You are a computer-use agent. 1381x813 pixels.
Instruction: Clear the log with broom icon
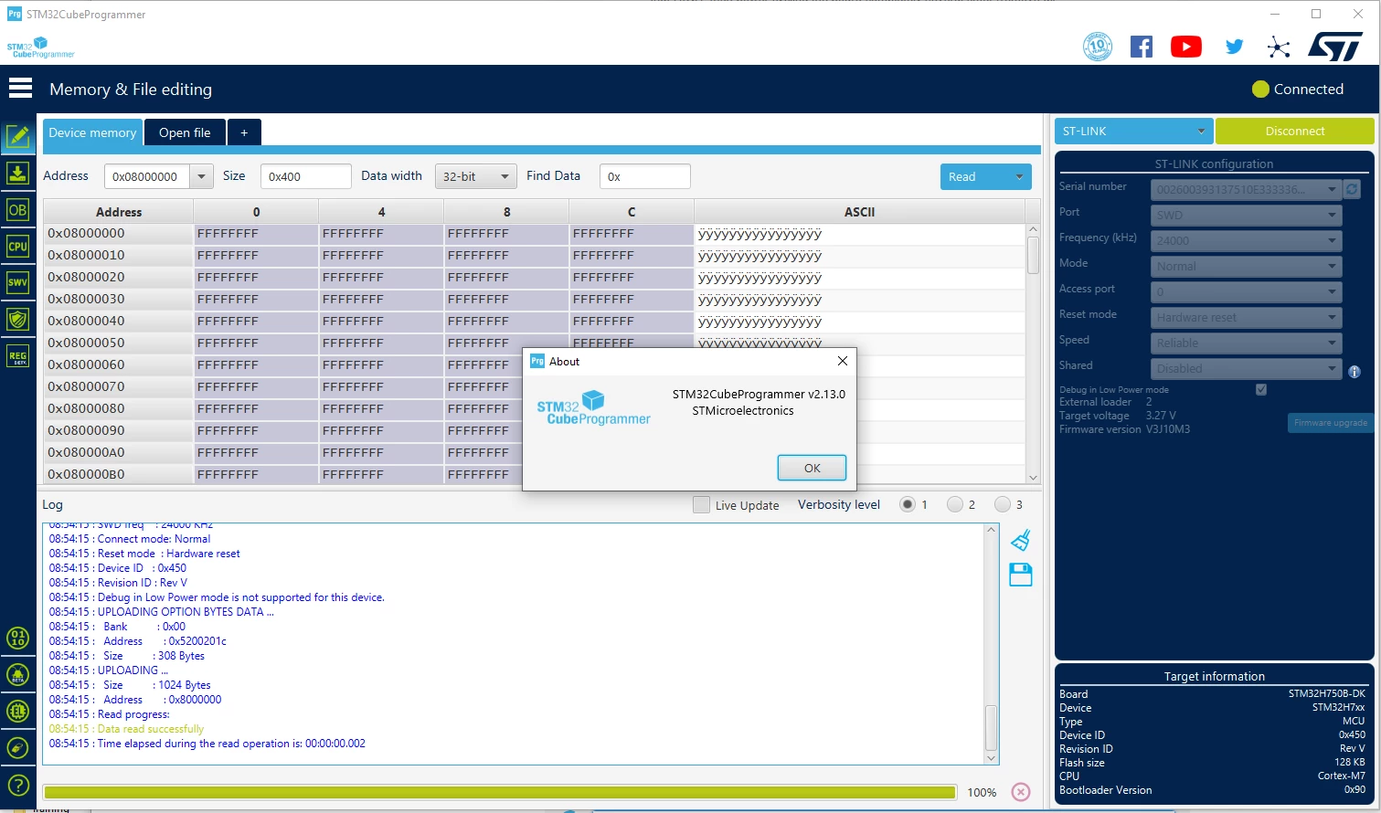click(1021, 541)
